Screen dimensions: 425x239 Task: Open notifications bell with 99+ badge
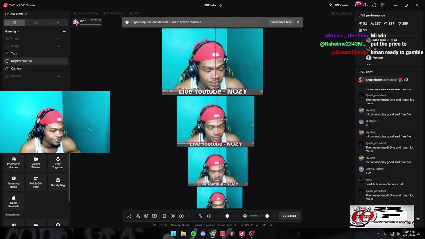tap(357, 5)
